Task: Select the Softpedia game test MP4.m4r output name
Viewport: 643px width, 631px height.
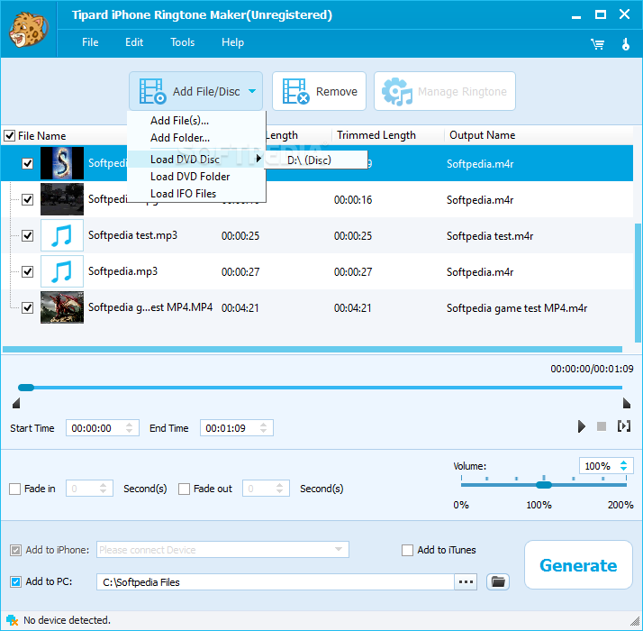Action: [x=517, y=308]
